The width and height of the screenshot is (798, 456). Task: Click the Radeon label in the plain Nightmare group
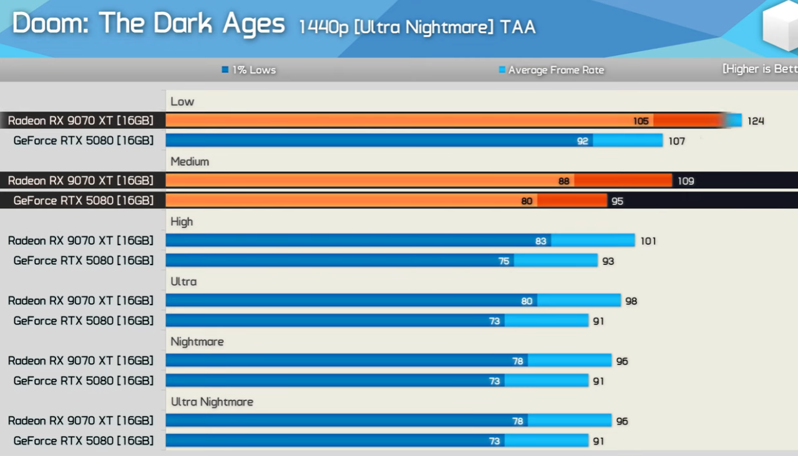pyautogui.click(x=80, y=360)
